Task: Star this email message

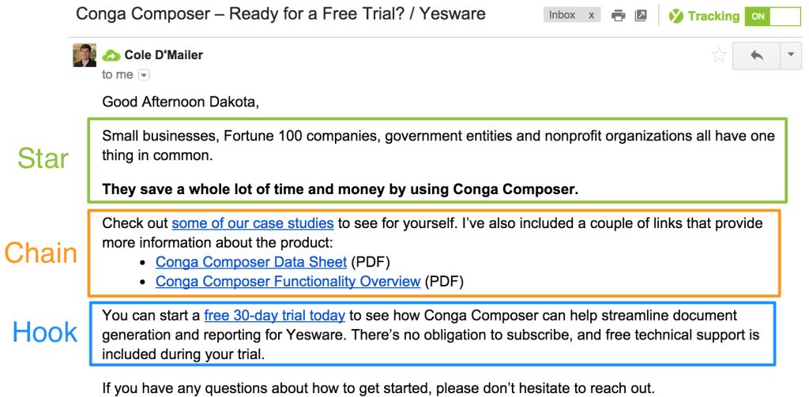Action: click(x=719, y=55)
